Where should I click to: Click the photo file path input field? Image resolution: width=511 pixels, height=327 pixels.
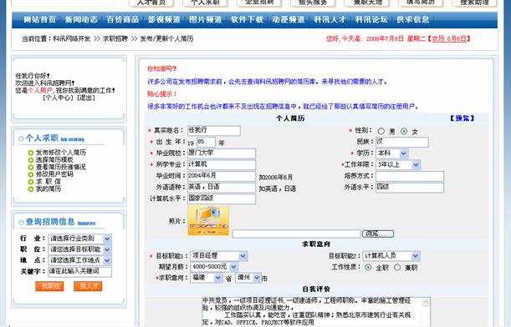pos(296,234)
